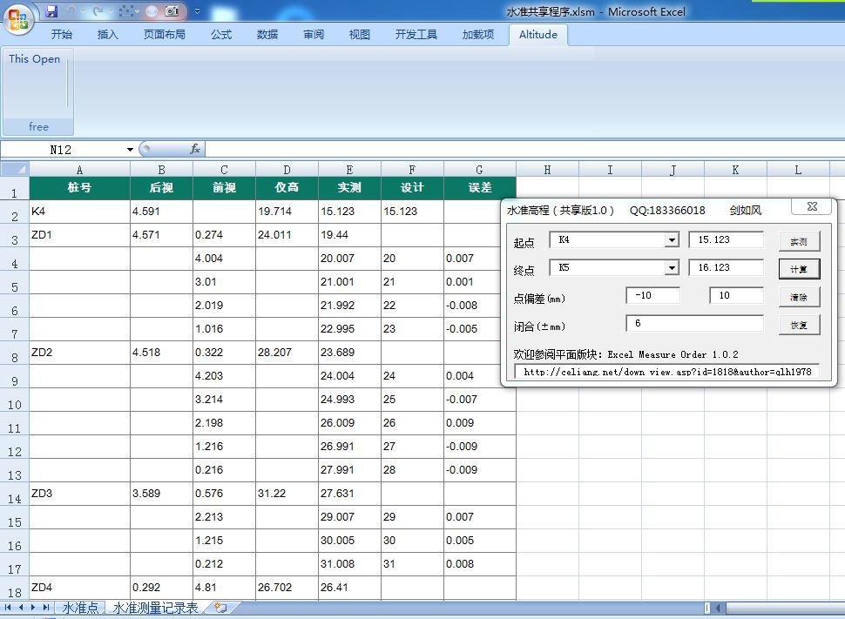Click the dotted selection icon in quick access toolbar

click(x=125, y=10)
